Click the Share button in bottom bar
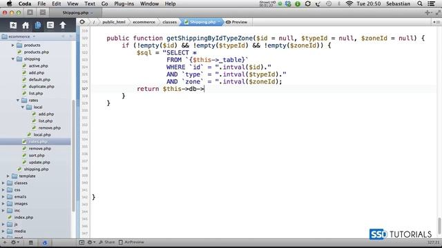Viewport: 442px width, 248px height. point(107,242)
